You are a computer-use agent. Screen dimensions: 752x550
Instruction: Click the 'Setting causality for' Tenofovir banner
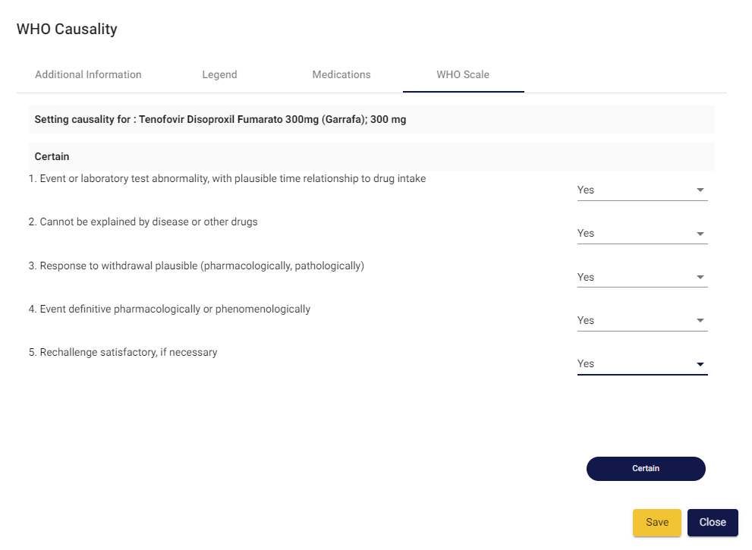point(220,120)
